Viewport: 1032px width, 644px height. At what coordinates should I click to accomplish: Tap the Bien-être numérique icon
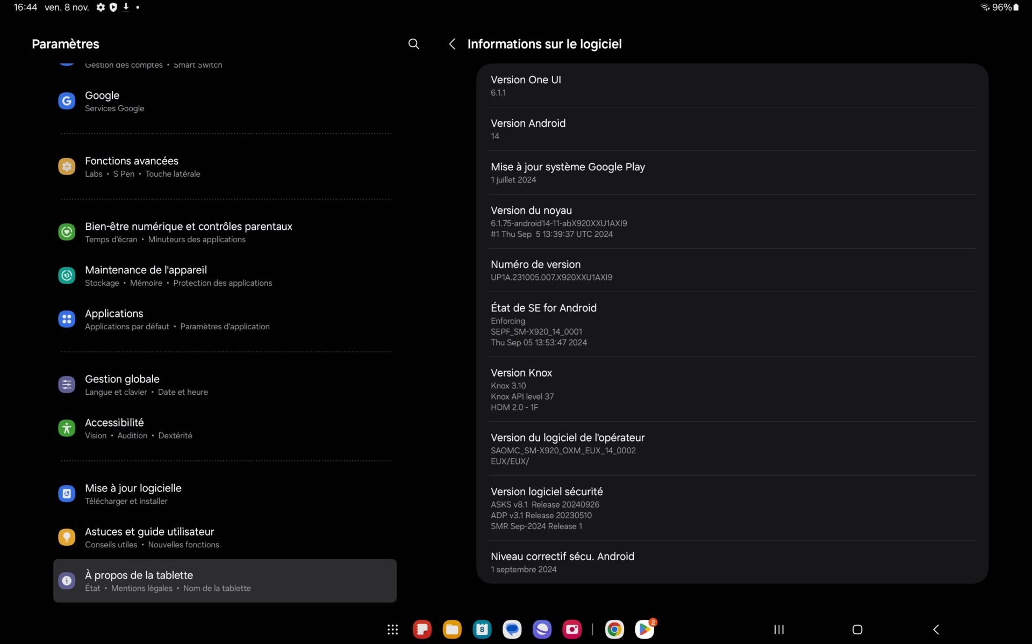(67, 232)
